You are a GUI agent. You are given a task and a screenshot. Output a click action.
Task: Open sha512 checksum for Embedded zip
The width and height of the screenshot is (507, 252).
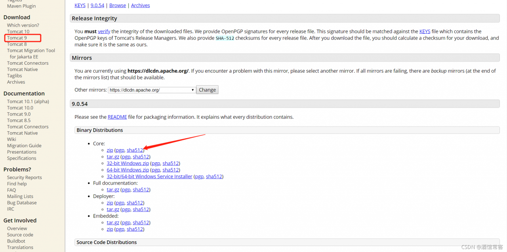tap(135, 229)
